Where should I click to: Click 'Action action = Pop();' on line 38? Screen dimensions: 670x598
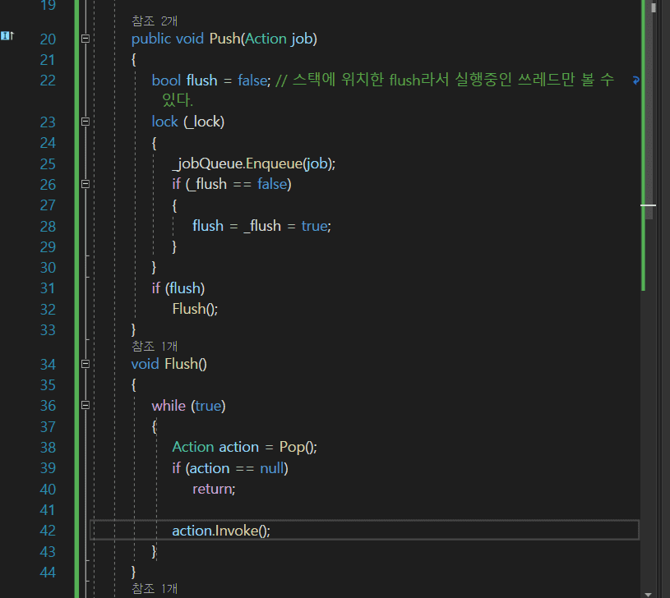coord(244,447)
